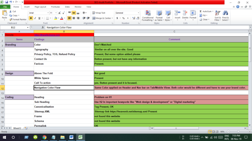Toggle Bold formatting

pos(31,18)
